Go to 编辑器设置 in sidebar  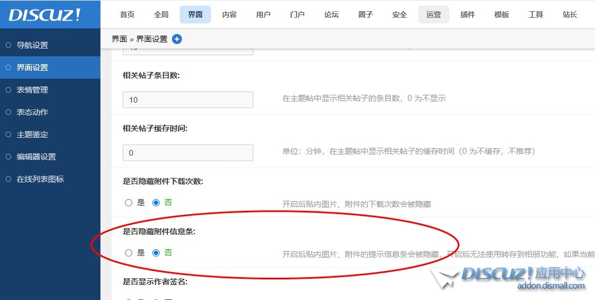coord(36,157)
